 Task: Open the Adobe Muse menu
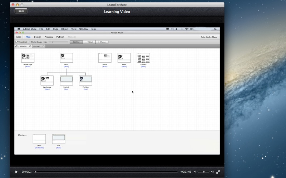30,29
